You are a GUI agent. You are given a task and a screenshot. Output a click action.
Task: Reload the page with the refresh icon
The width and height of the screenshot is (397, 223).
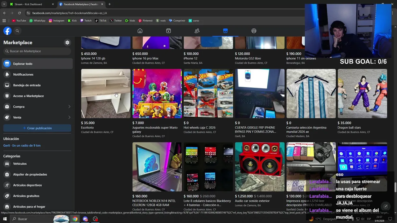[x=19, y=13]
